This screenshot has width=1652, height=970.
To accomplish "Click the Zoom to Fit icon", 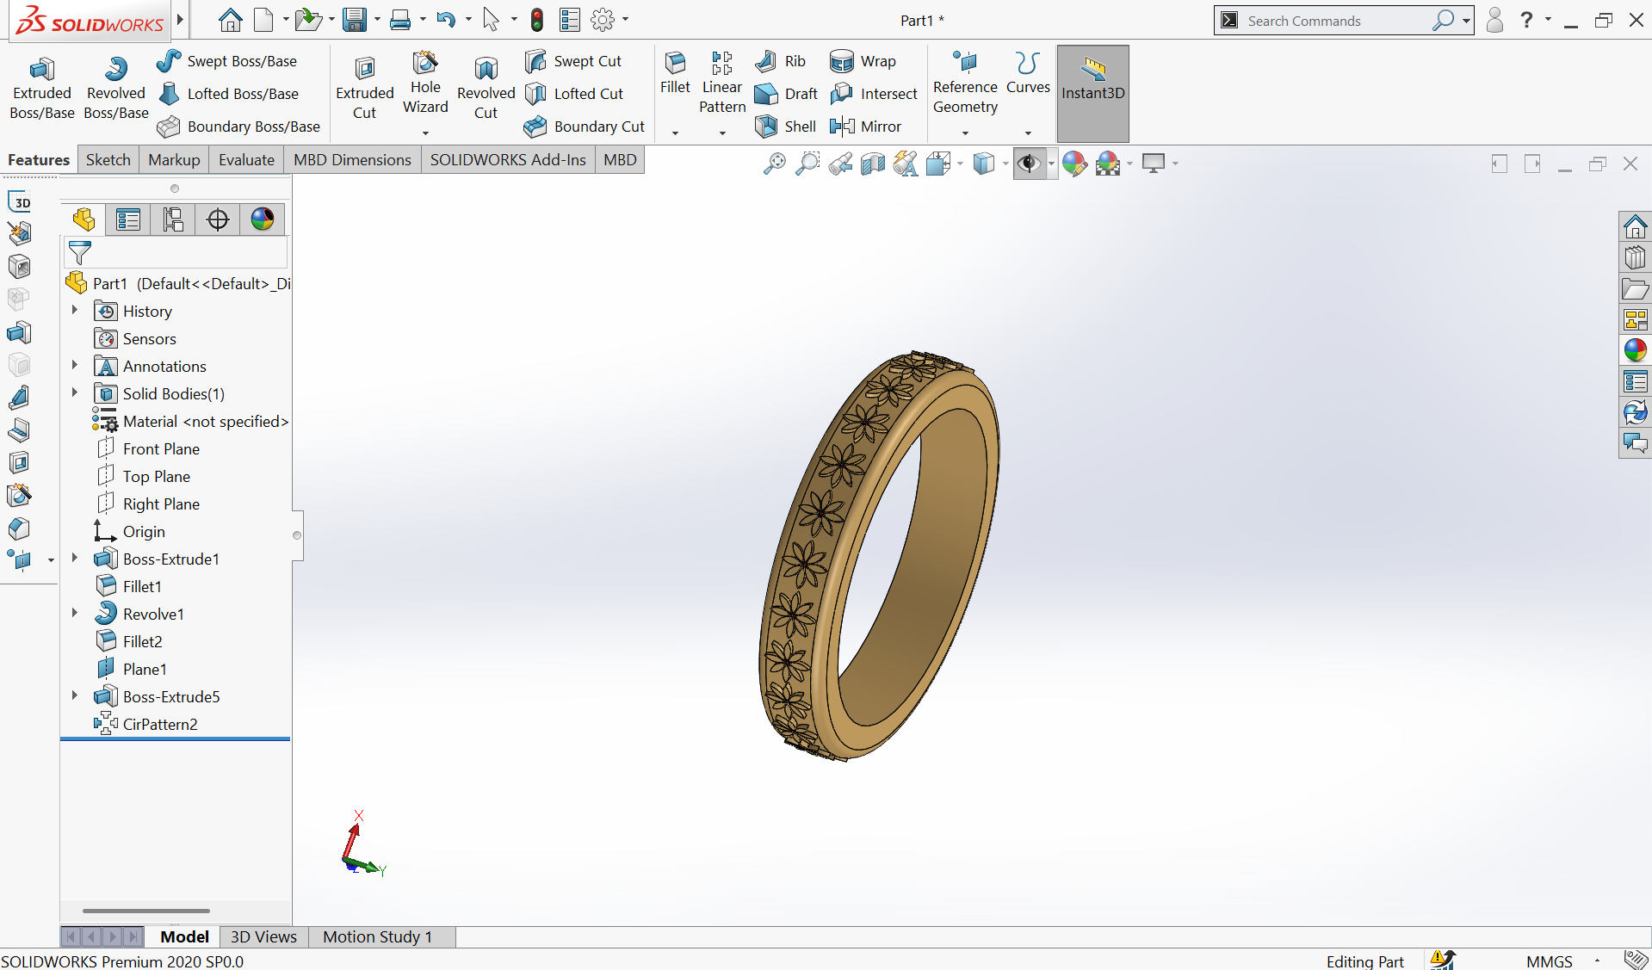I will pos(774,164).
